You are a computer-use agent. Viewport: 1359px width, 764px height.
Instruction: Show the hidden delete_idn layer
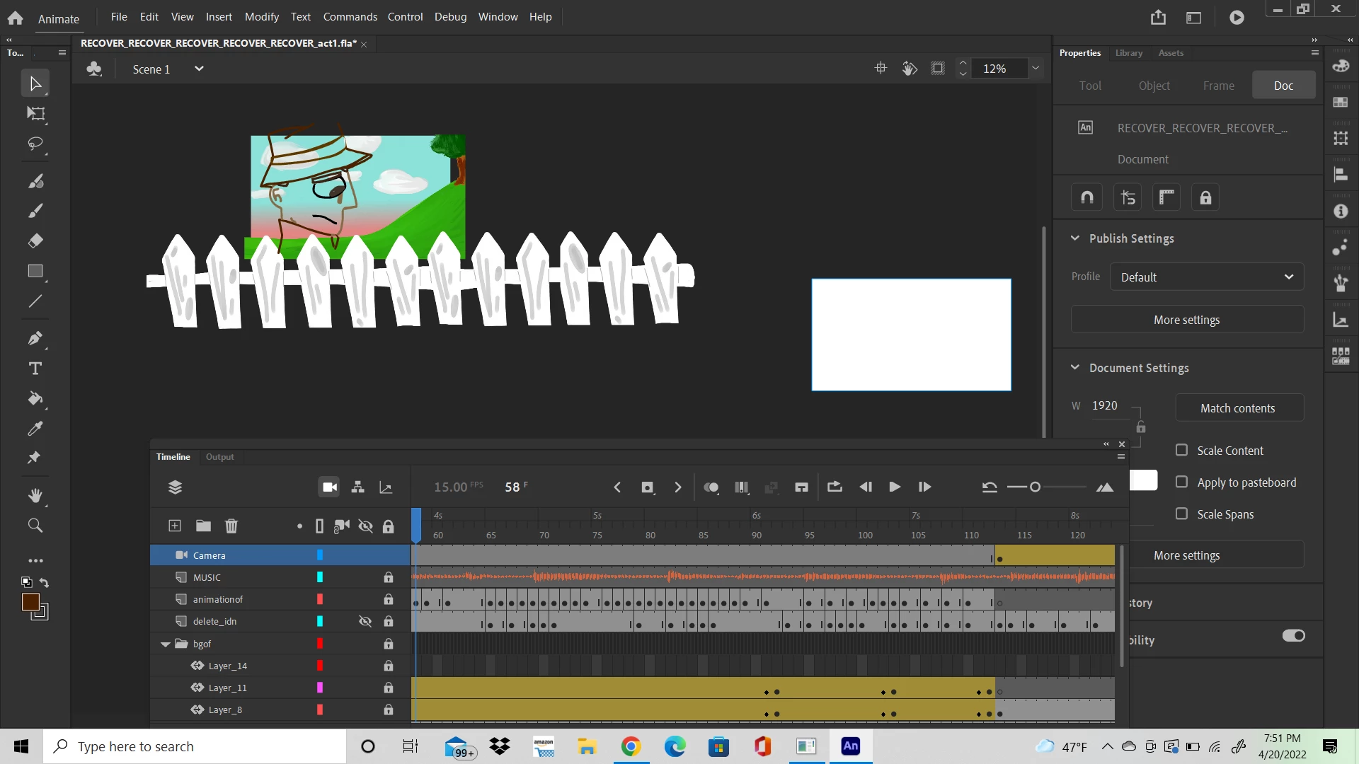[365, 621]
